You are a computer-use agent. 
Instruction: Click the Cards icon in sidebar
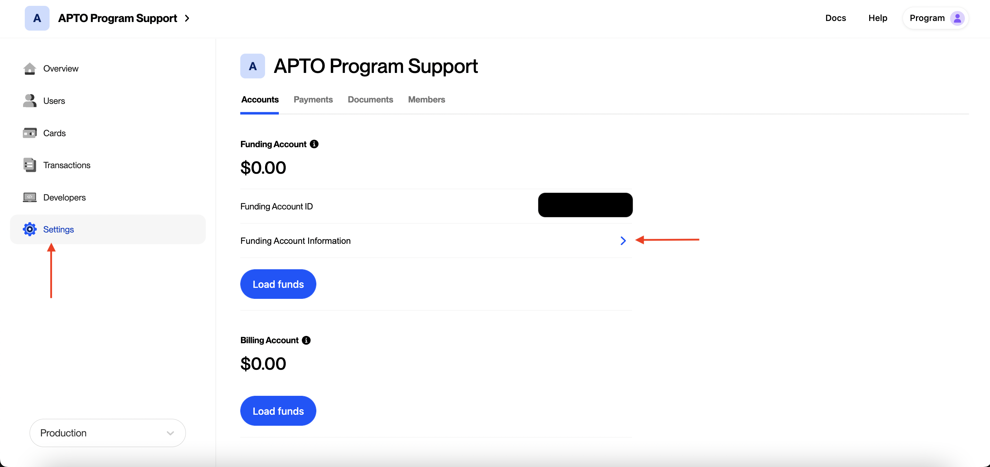30,133
